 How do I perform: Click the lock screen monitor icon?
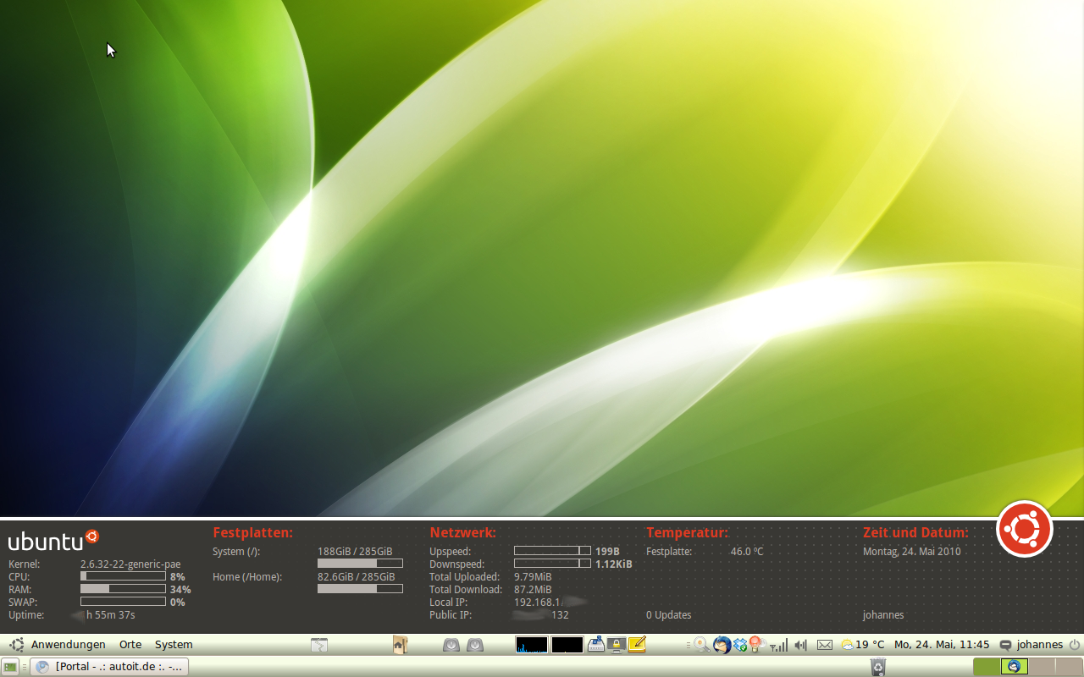point(616,645)
